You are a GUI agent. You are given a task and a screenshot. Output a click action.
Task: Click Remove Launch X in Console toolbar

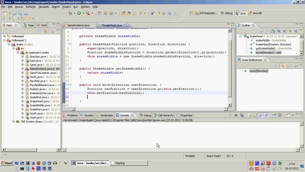pyautogui.click(x=236, y=115)
